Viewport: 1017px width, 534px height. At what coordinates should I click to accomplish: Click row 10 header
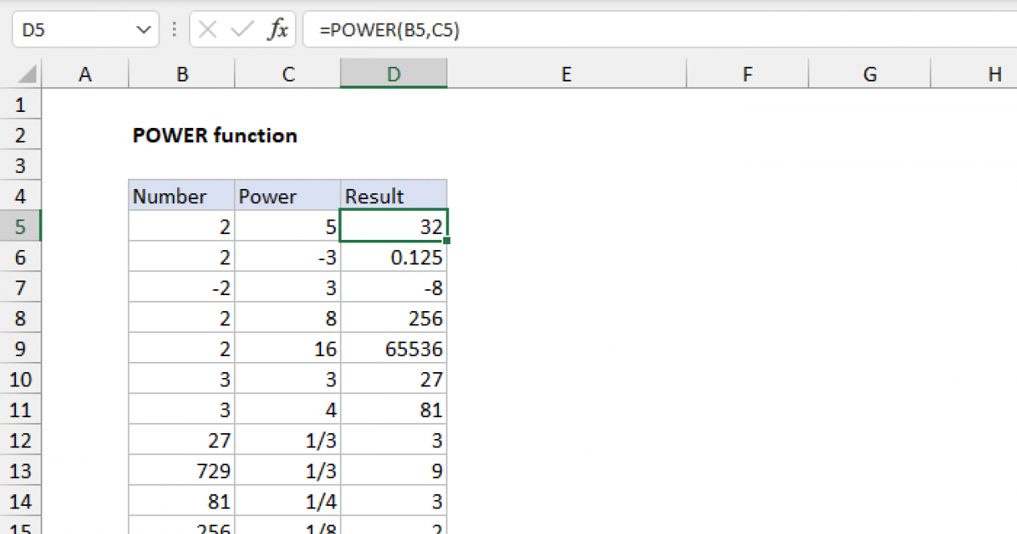coord(20,379)
